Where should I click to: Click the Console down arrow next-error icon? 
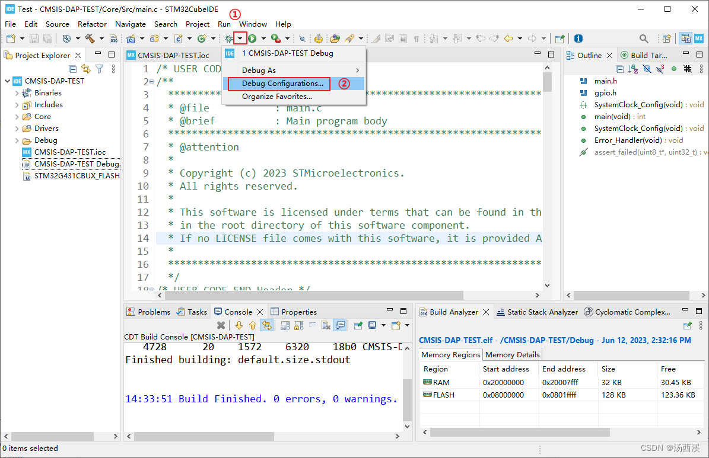click(x=239, y=325)
